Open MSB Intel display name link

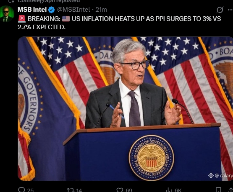tap(32, 10)
